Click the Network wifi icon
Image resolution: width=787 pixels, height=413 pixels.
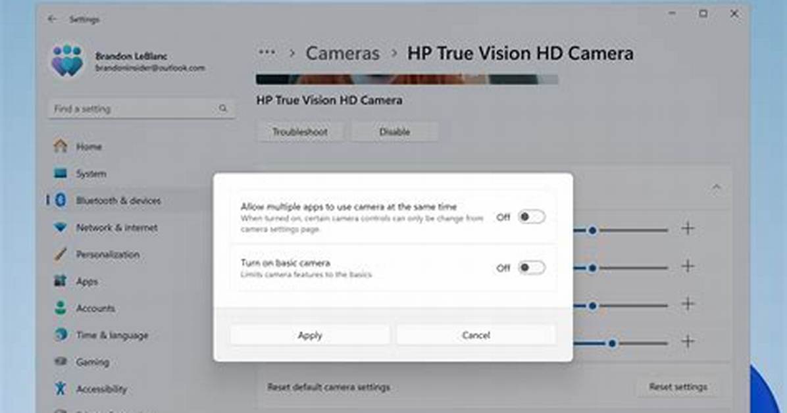[61, 228]
